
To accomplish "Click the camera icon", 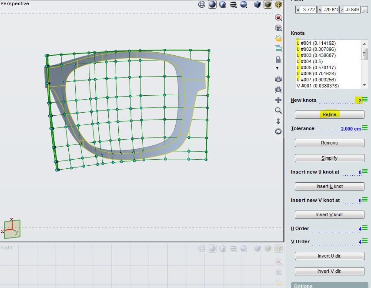I will point(278,79).
